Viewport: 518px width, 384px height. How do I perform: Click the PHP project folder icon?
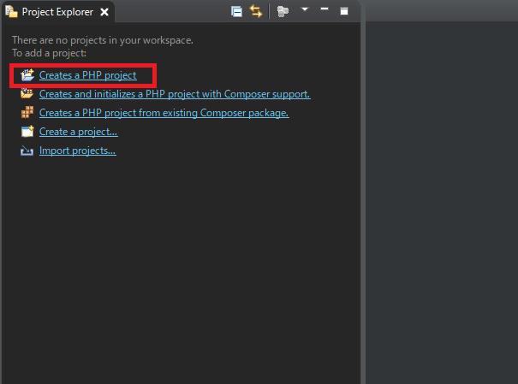point(27,75)
